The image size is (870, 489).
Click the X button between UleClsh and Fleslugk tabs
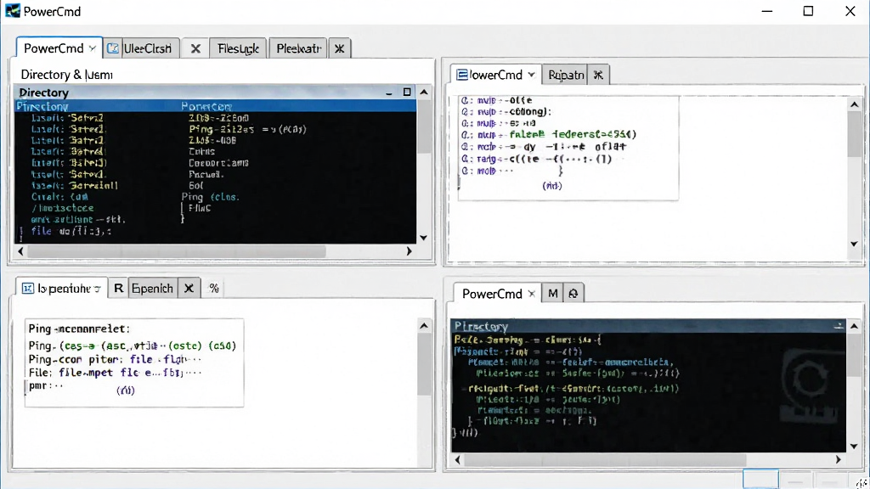195,48
